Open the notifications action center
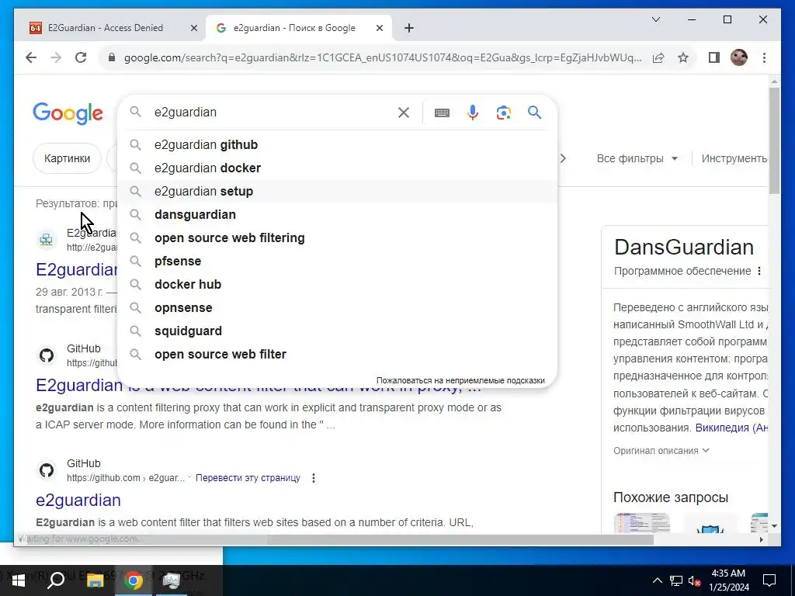Image resolution: width=795 pixels, height=596 pixels. (769, 580)
